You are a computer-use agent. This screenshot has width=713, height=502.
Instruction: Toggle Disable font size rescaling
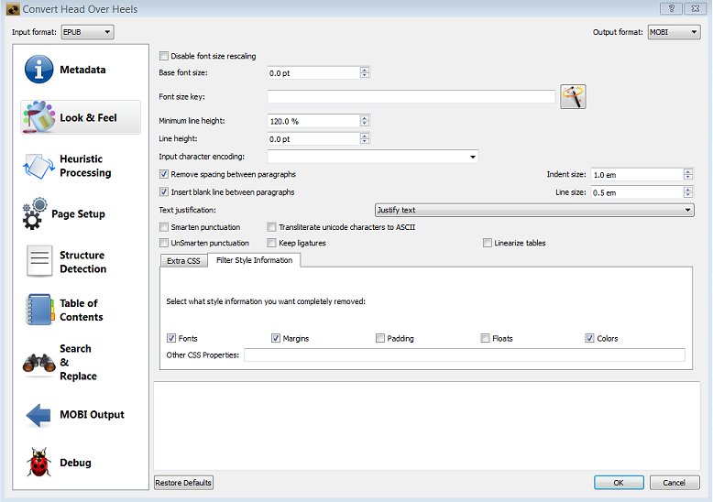[164, 56]
